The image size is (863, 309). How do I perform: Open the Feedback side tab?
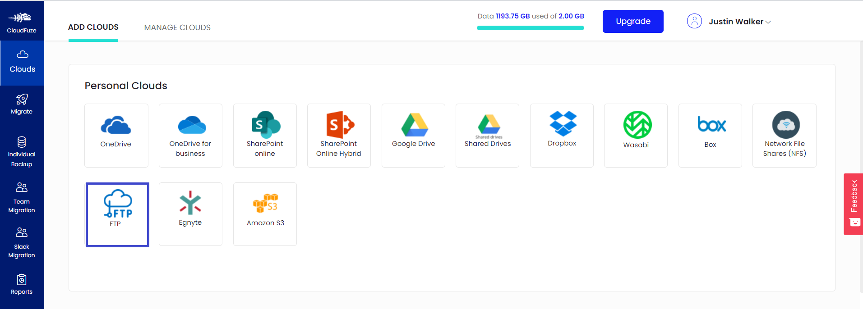pos(854,204)
